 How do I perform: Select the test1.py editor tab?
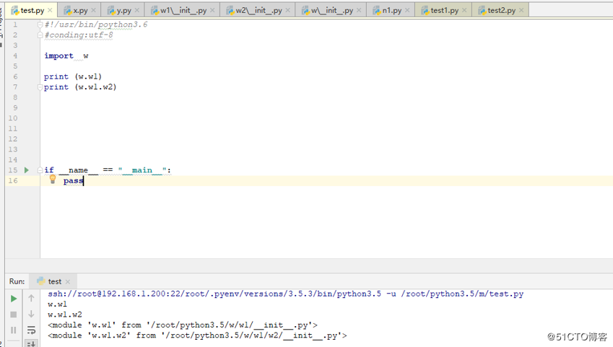443,11
